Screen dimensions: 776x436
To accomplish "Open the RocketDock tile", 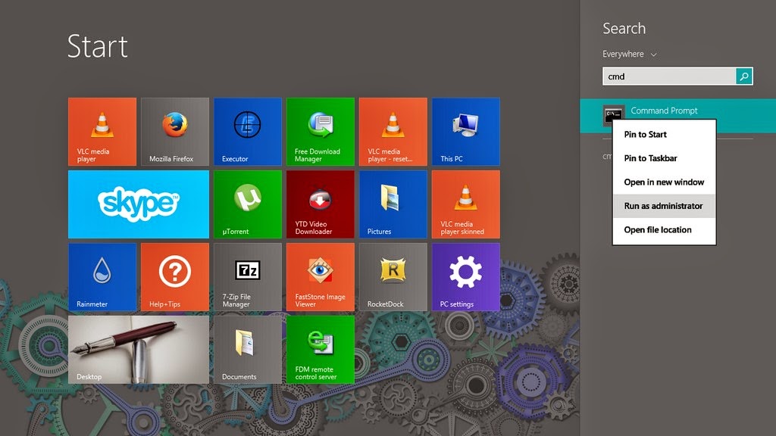I will (x=393, y=277).
